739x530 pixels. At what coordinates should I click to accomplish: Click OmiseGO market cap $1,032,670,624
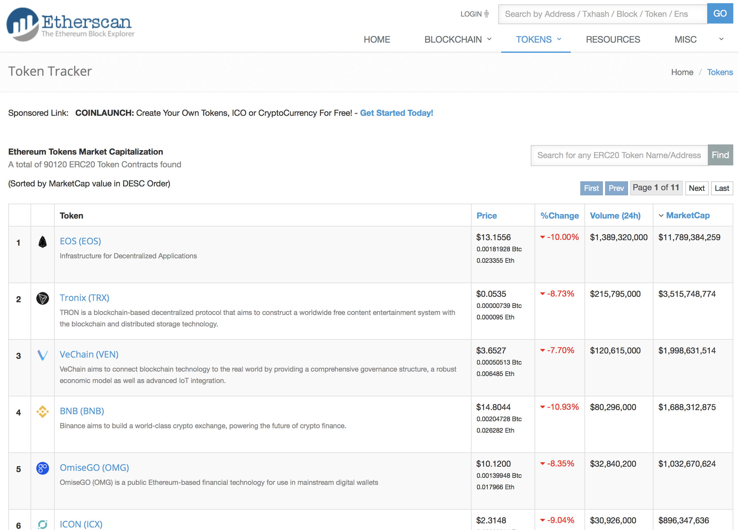point(687,464)
